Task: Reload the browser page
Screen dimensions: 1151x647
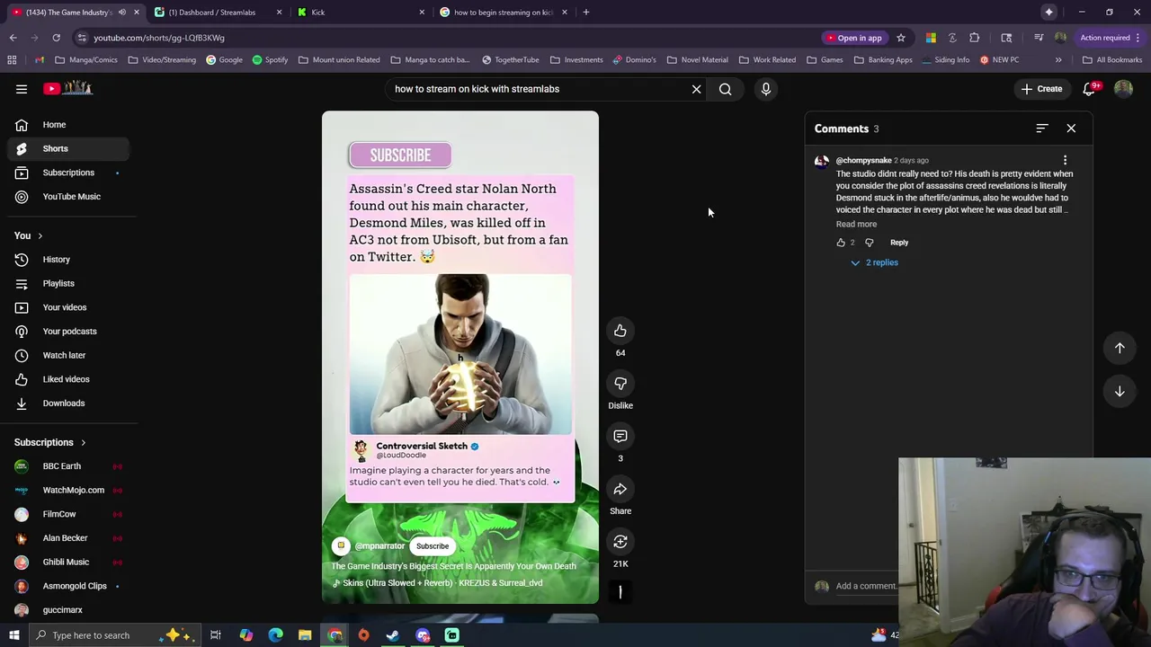Action: [56, 38]
